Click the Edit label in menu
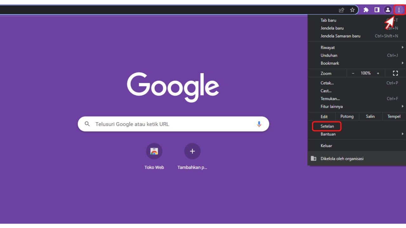This screenshot has width=406, height=228. click(324, 117)
